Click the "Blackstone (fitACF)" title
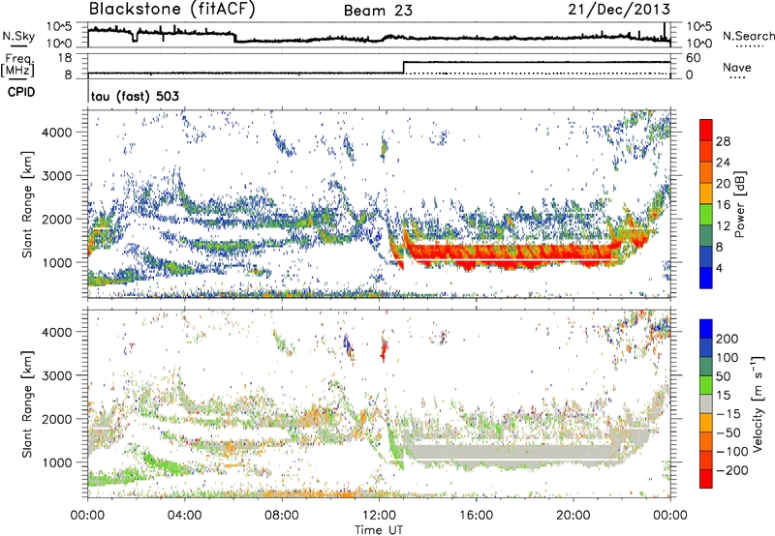Viewport: 775px width, 536px height. [x=171, y=9]
